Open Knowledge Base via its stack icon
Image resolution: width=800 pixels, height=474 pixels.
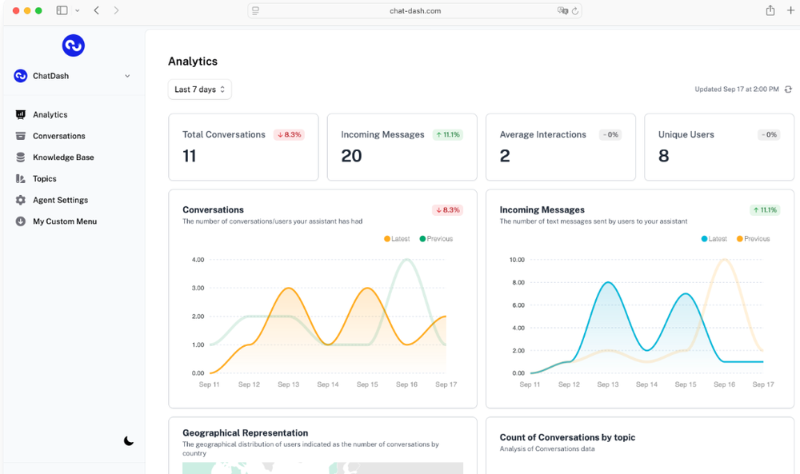21,157
